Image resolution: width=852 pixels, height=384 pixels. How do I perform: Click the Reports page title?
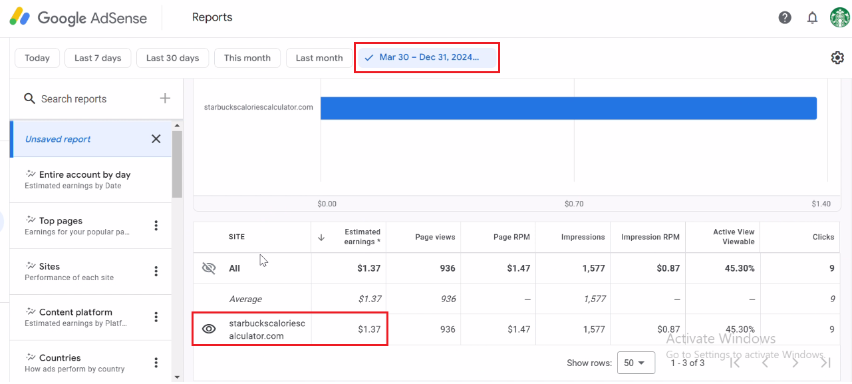tap(212, 17)
